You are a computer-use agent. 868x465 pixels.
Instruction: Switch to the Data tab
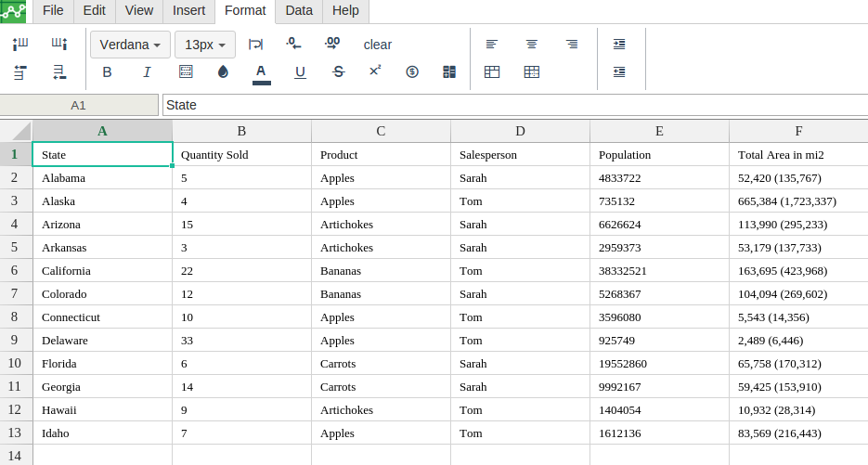click(299, 10)
